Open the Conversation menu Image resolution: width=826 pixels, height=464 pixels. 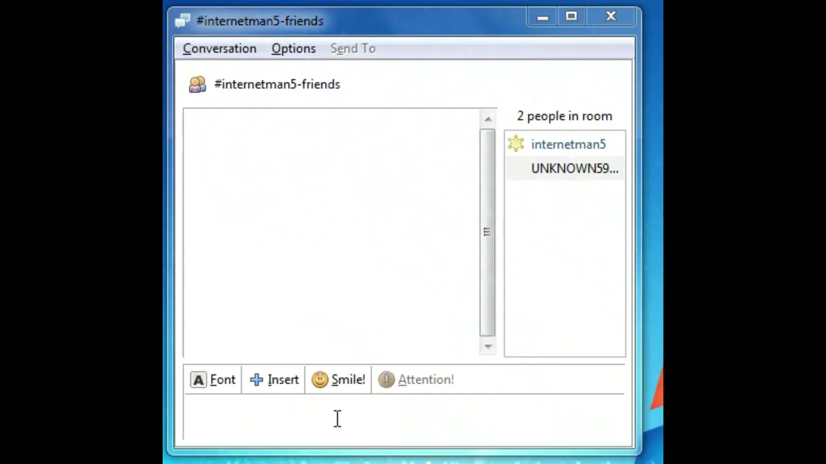point(219,49)
